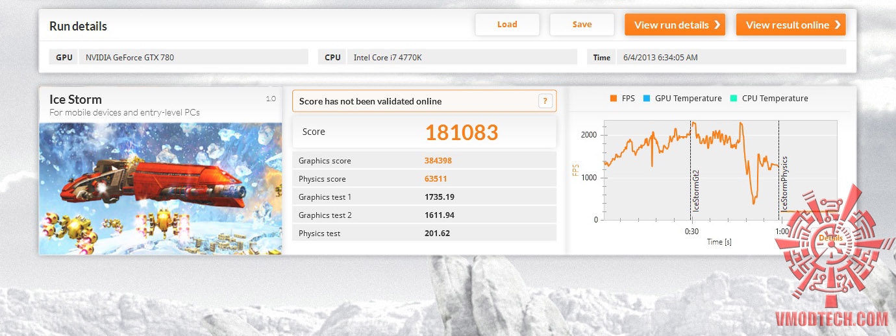Click the Physics test value 201.62
Image resolution: width=896 pixels, height=336 pixels.
(x=437, y=234)
